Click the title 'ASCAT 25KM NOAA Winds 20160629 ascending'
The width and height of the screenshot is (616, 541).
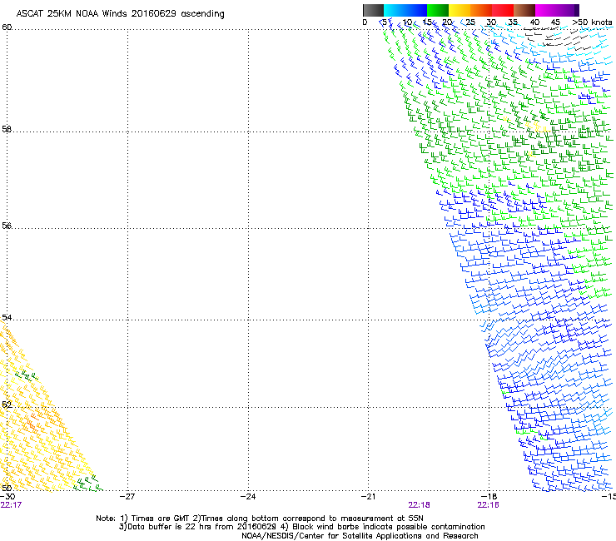click(120, 14)
